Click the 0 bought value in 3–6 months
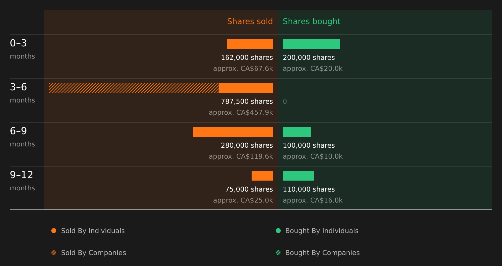The height and width of the screenshot is (266, 502). click(285, 102)
